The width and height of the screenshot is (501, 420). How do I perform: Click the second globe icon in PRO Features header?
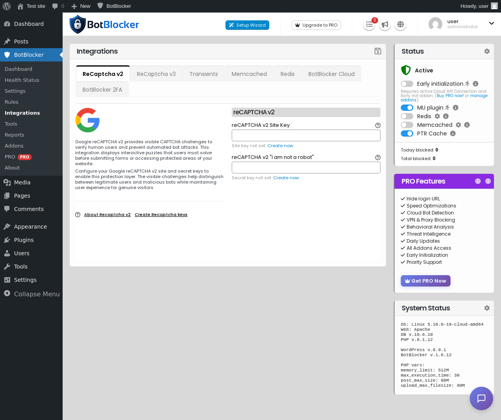pos(488,181)
